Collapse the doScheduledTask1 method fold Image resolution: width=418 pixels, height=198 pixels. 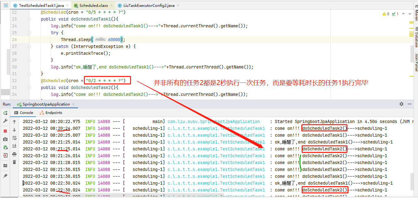coord(29,19)
